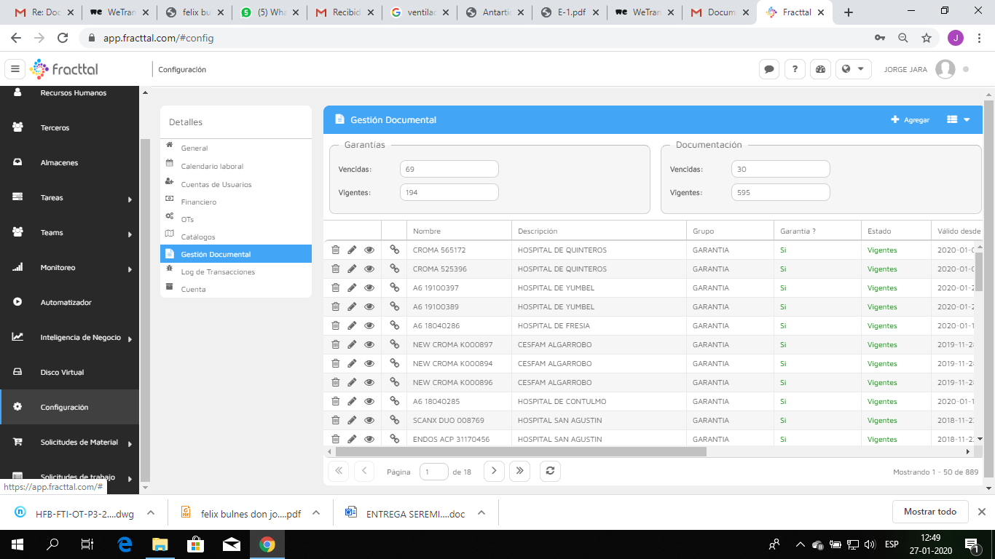
Task: Go to the next page of results
Action: pyautogui.click(x=494, y=471)
